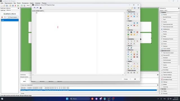The width and height of the screenshot is (180, 101).
Task: Undo the last edit in the PHP code editor
Action: (x=35, y=8)
